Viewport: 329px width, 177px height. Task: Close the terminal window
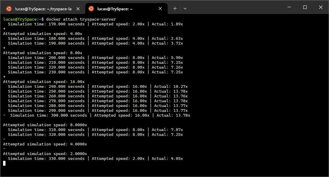(321, 7)
